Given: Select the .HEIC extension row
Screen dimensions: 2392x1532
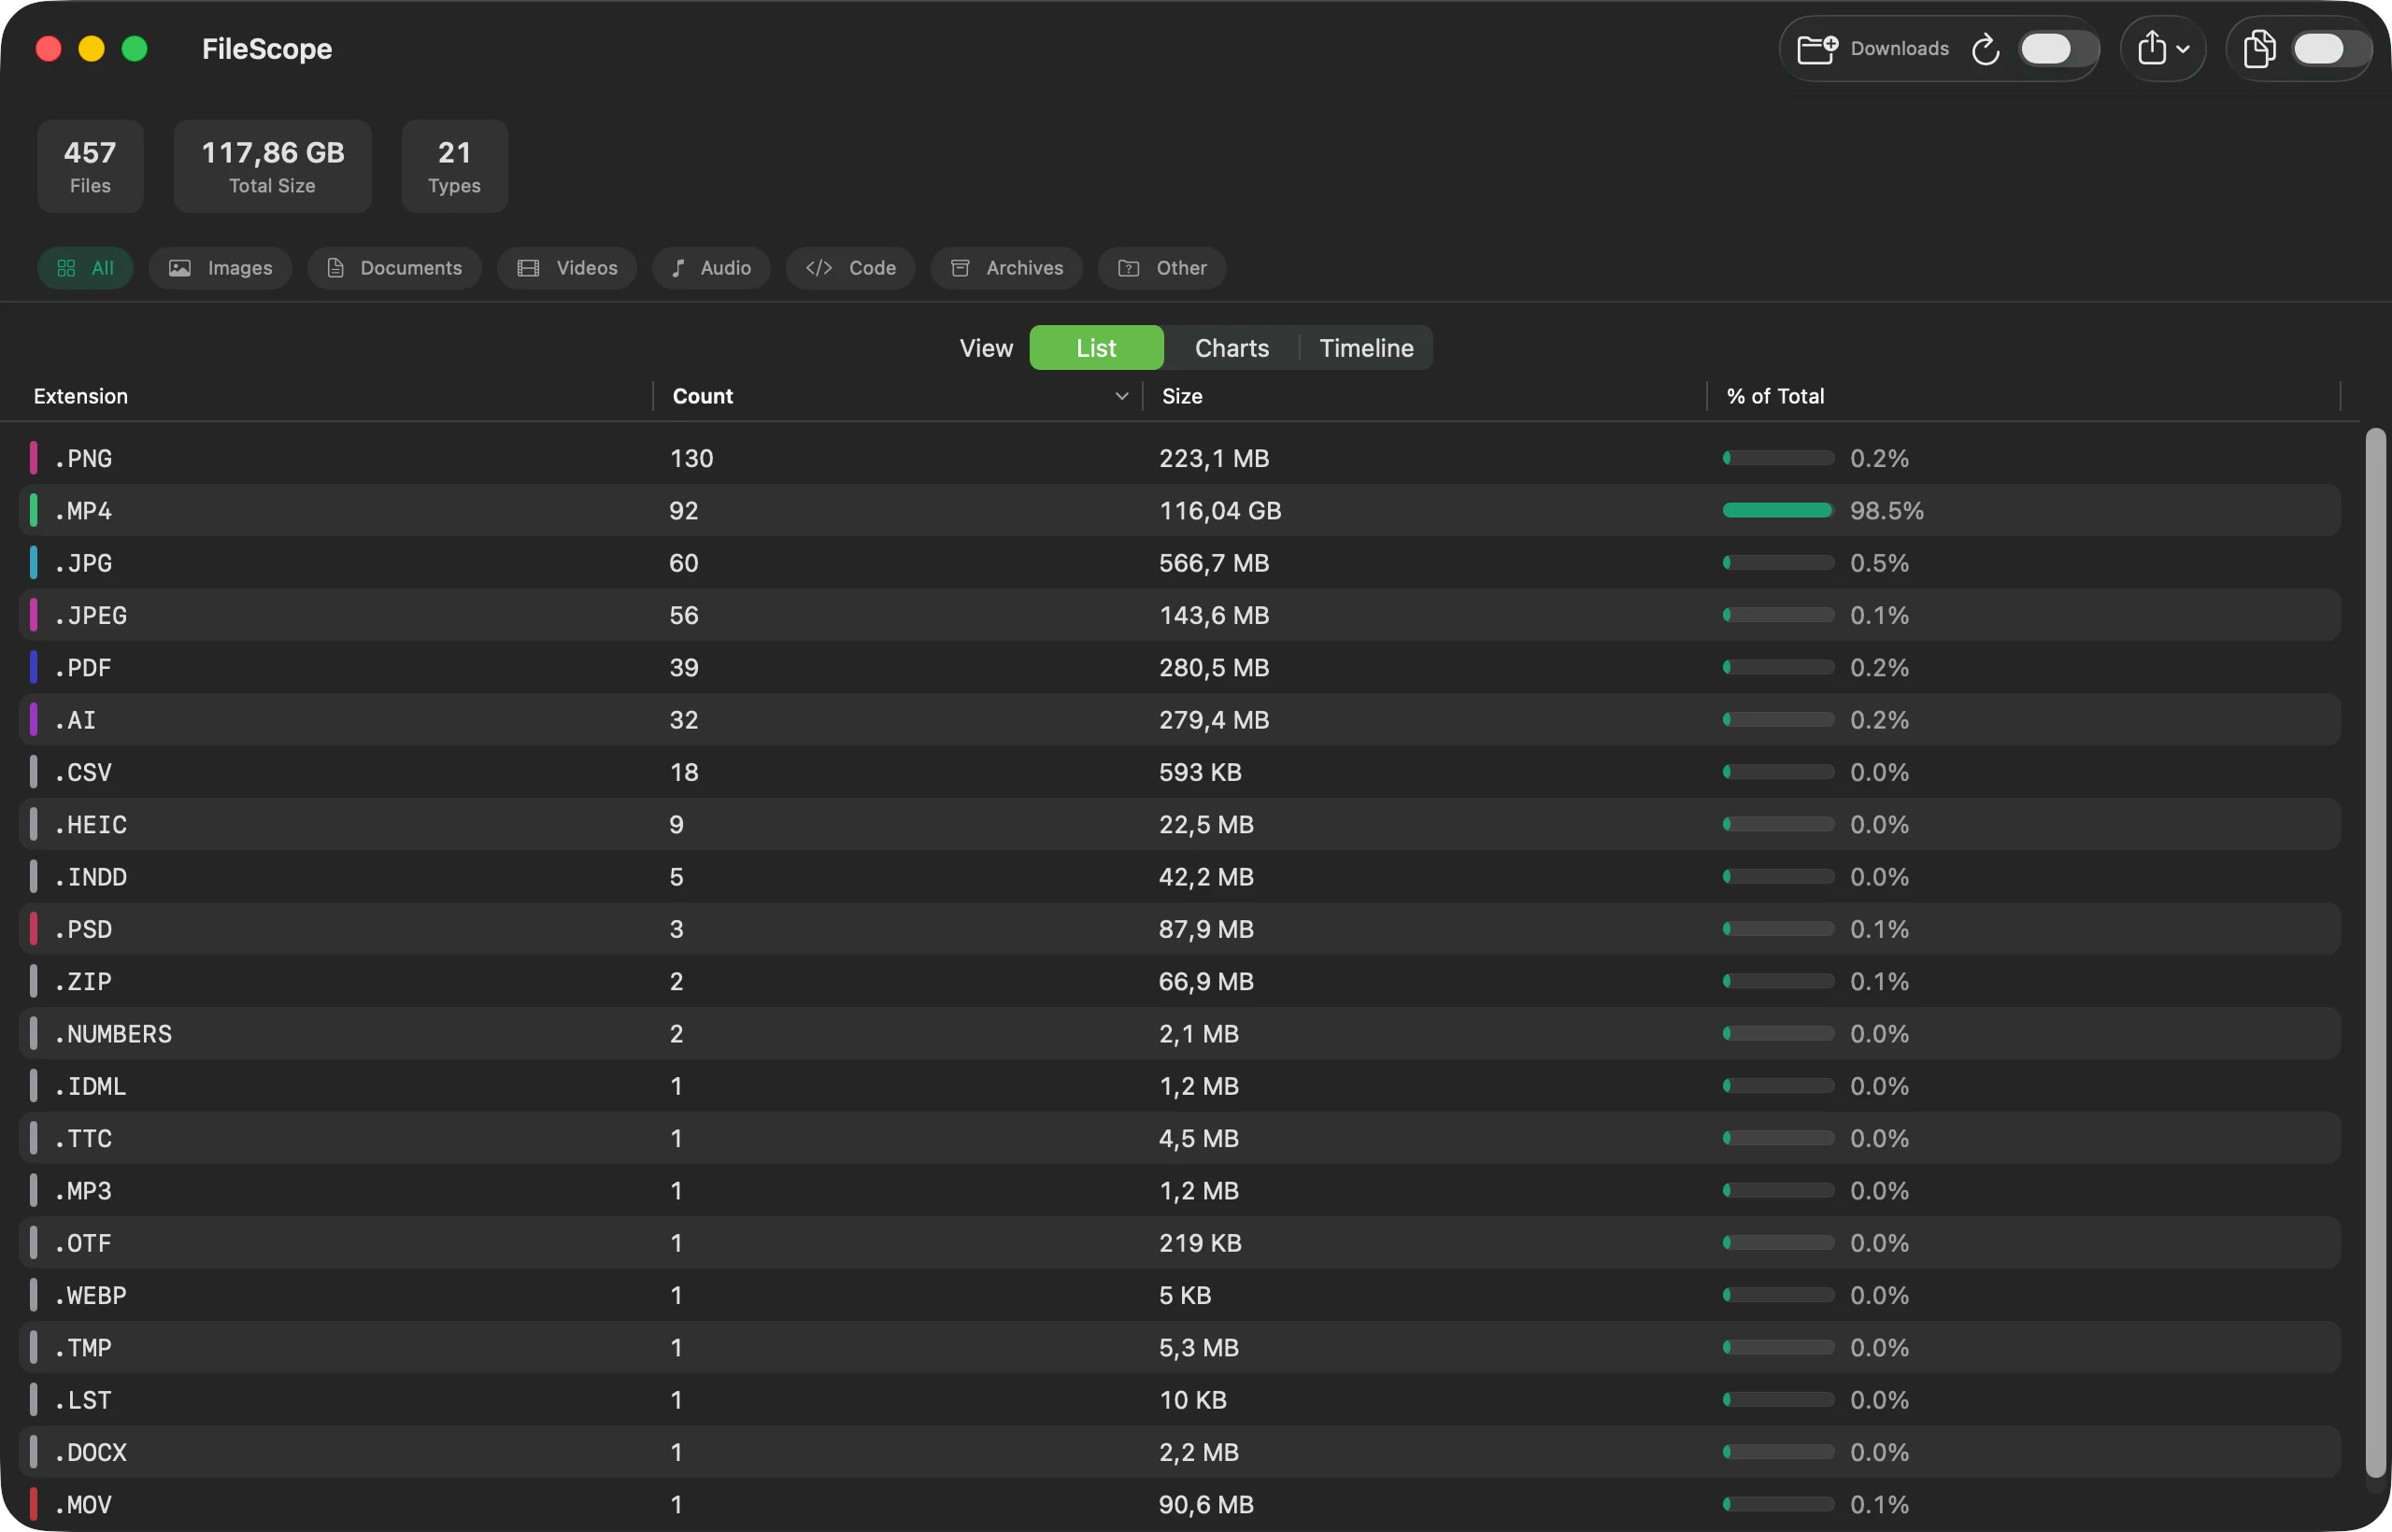Looking at the screenshot, I should [x=1180, y=824].
